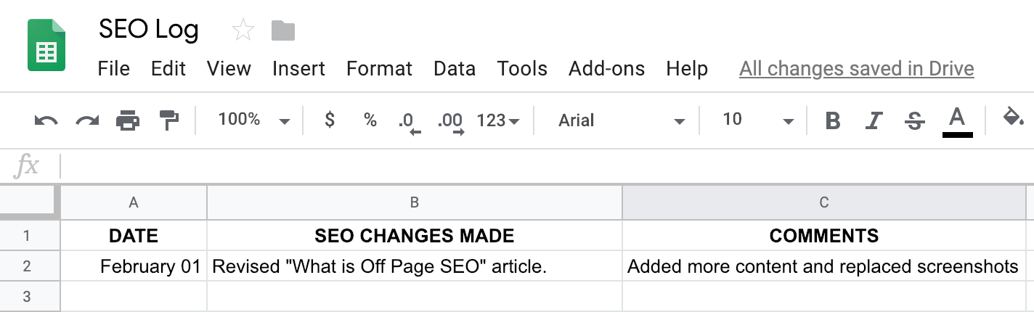Open the Arial font dropdown
Screen dimensions: 1034x312
coord(621,120)
